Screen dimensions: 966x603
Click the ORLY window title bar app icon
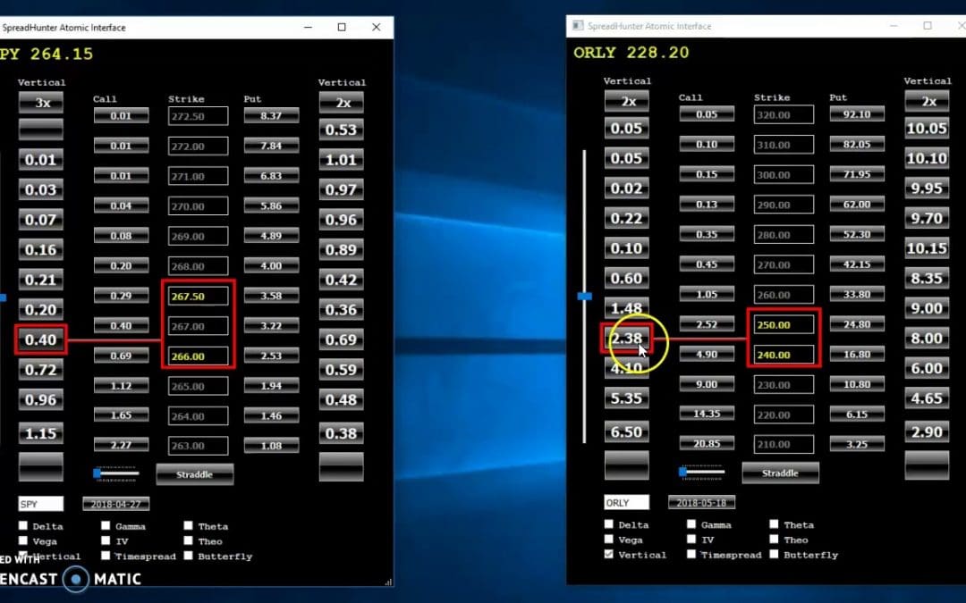(x=578, y=26)
